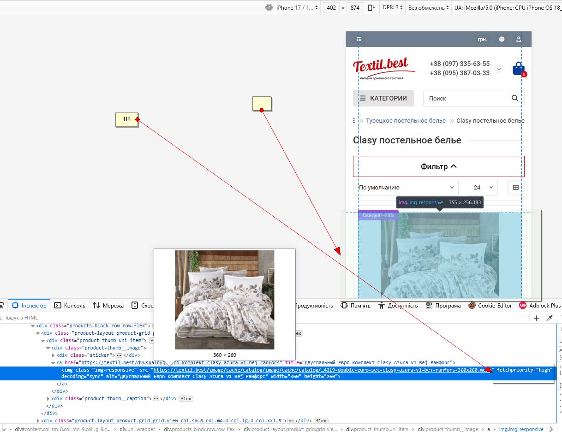Open breadcrumb Турецкое постельное белье
This screenshot has height=432, width=562.
click(406, 121)
